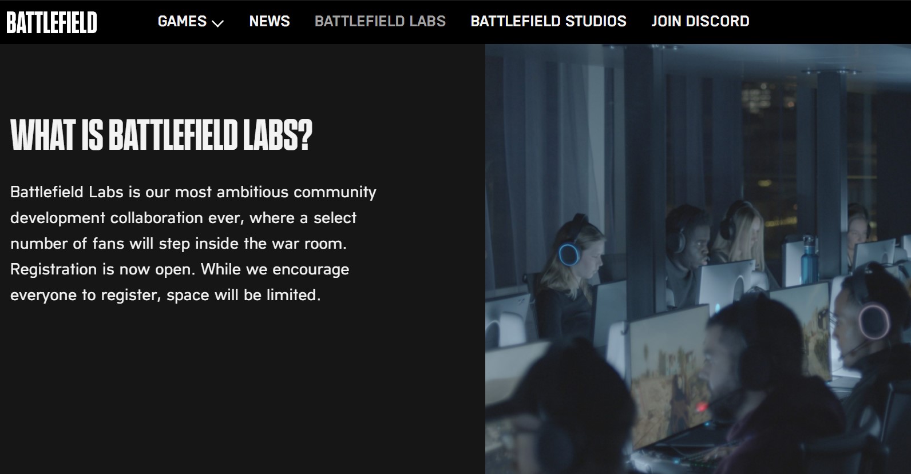The width and height of the screenshot is (911, 474).
Task: Click the pink glowing headset ring
Action: pos(874,322)
